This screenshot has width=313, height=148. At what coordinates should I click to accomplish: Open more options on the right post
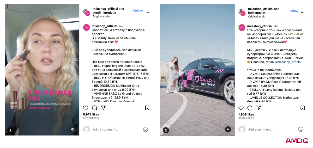[303, 12]
